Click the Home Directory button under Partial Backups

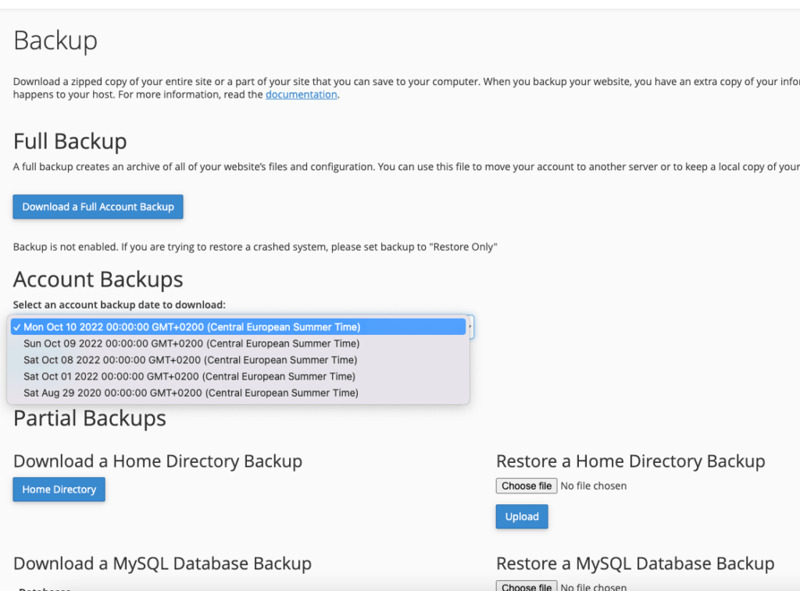[x=59, y=489]
